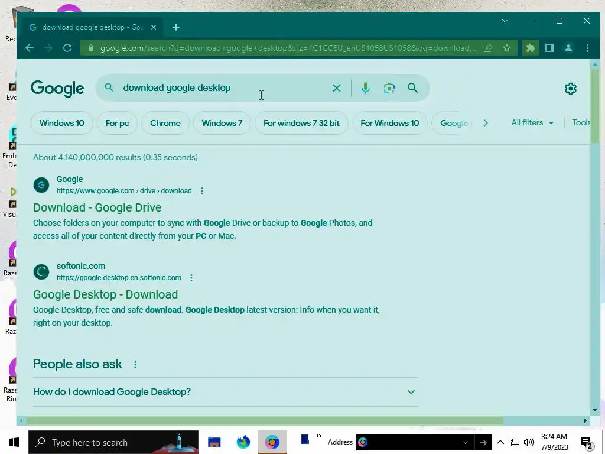This screenshot has width=605, height=454.
Task: Go back to the previous page
Action: (30, 48)
